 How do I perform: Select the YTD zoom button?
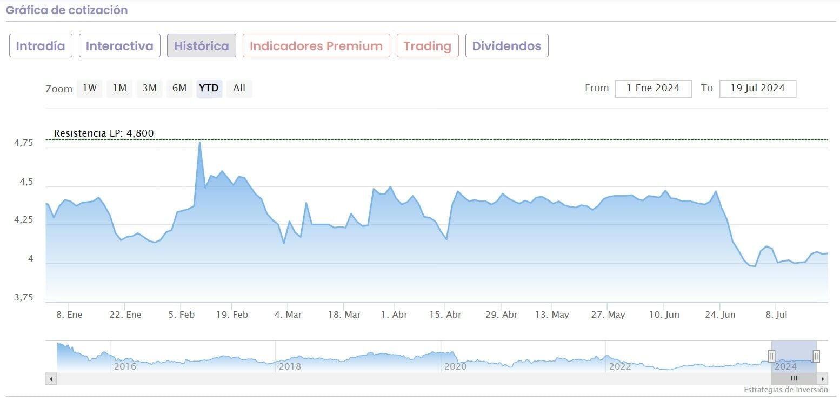[209, 88]
